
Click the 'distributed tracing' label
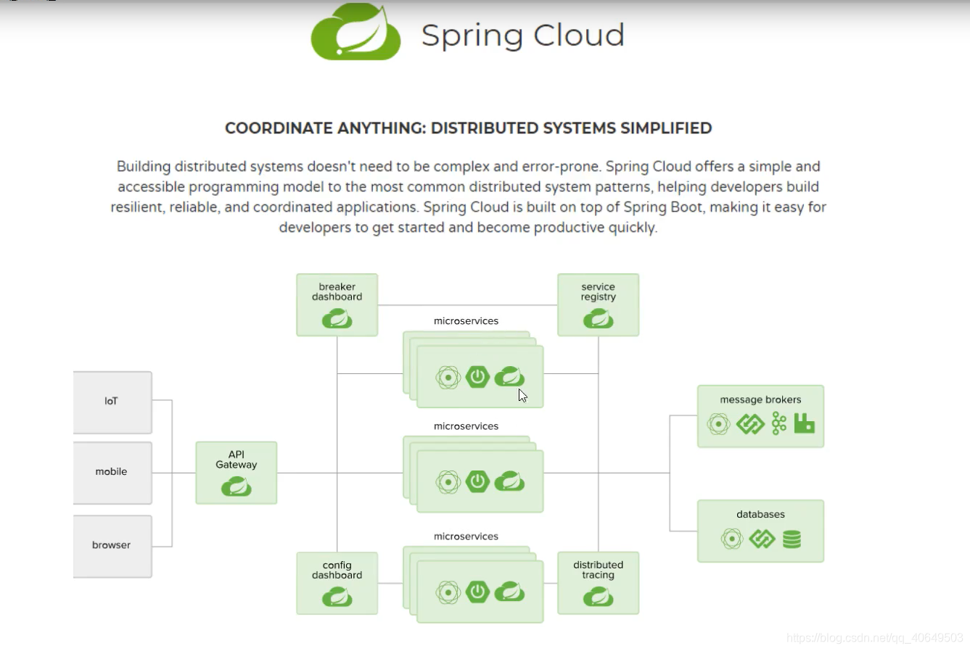pos(599,570)
